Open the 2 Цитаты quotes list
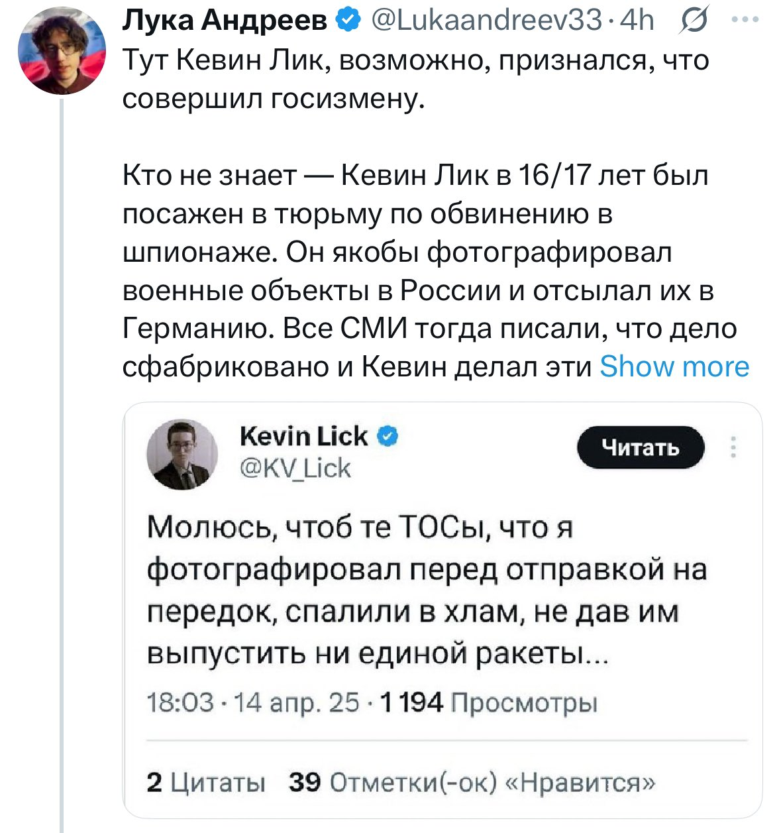The width and height of the screenshot is (781, 833). pos(206,783)
